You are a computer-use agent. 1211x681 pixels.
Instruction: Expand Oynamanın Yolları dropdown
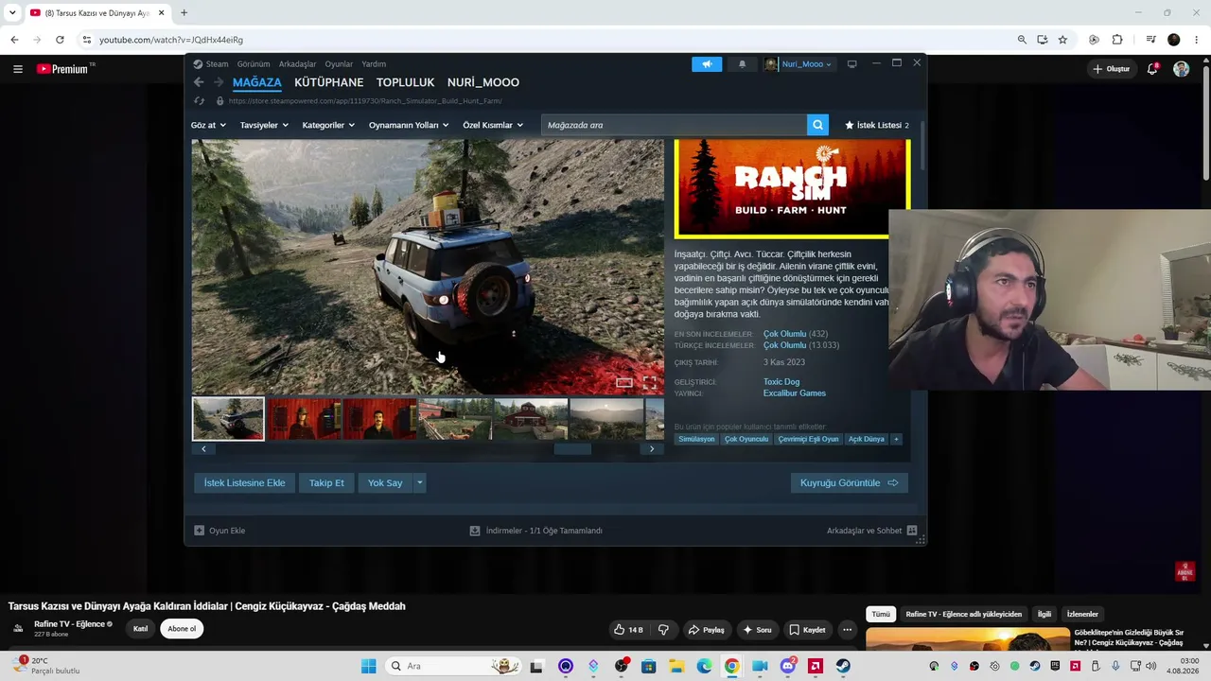[409, 125]
